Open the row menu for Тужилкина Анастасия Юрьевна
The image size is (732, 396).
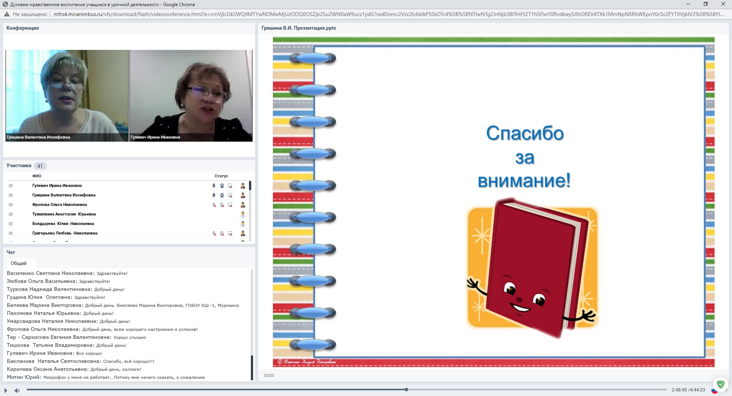point(11,214)
